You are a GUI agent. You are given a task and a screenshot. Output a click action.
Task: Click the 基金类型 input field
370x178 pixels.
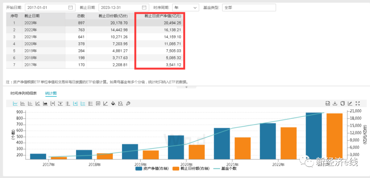pos(249,8)
